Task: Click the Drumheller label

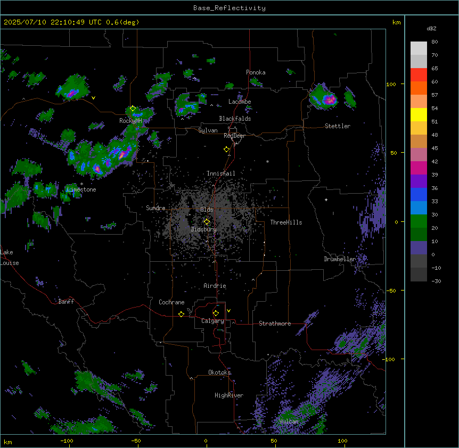Action: tap(340, 259)
